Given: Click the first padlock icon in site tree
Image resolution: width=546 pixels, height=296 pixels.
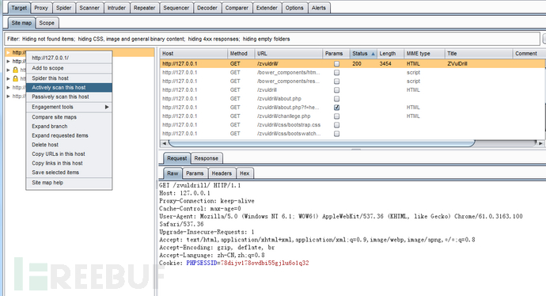Looking at the screenshot, I should 15,70.
